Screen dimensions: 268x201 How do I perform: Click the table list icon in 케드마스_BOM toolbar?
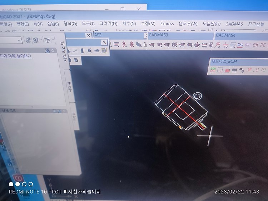[x=234, y=70]
